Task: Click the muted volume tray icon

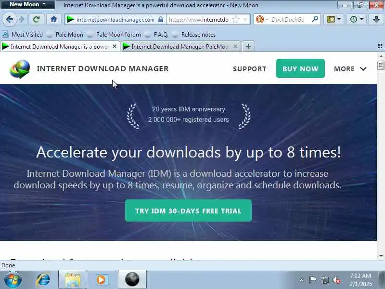Action: pos(336,280)
